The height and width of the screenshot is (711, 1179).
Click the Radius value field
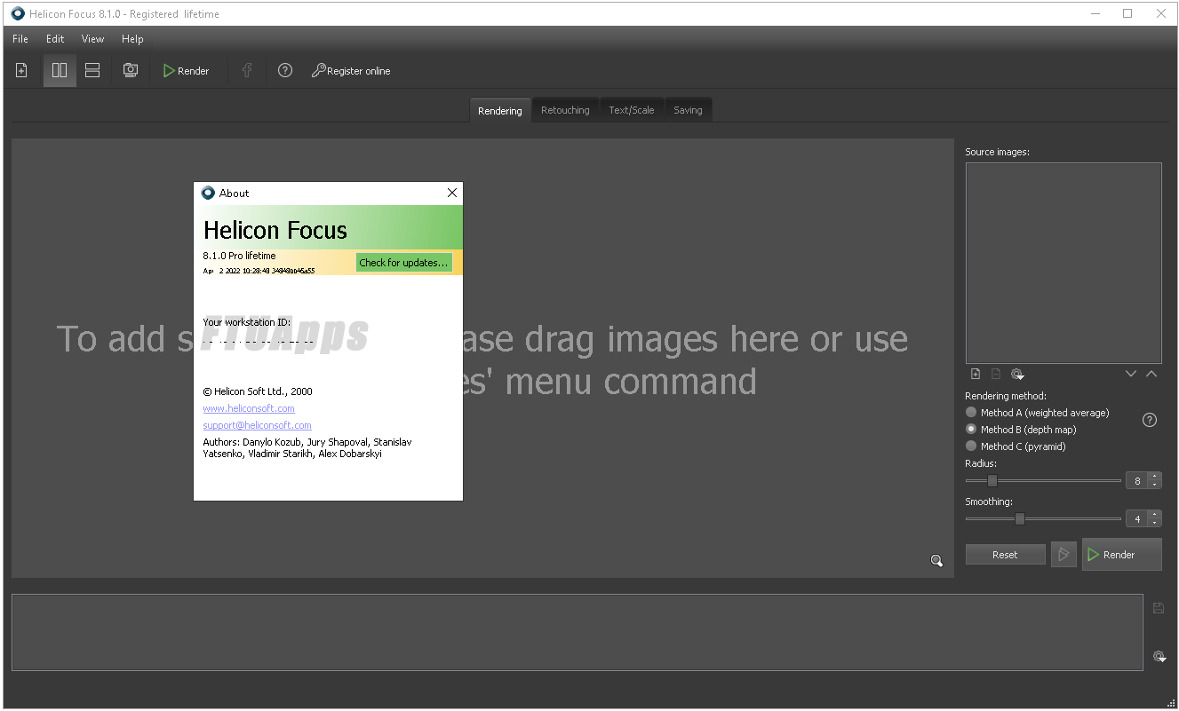1136,481
